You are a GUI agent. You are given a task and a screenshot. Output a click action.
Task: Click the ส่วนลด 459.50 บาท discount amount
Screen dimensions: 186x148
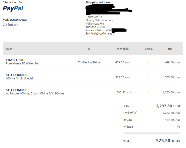click(172, 120)
